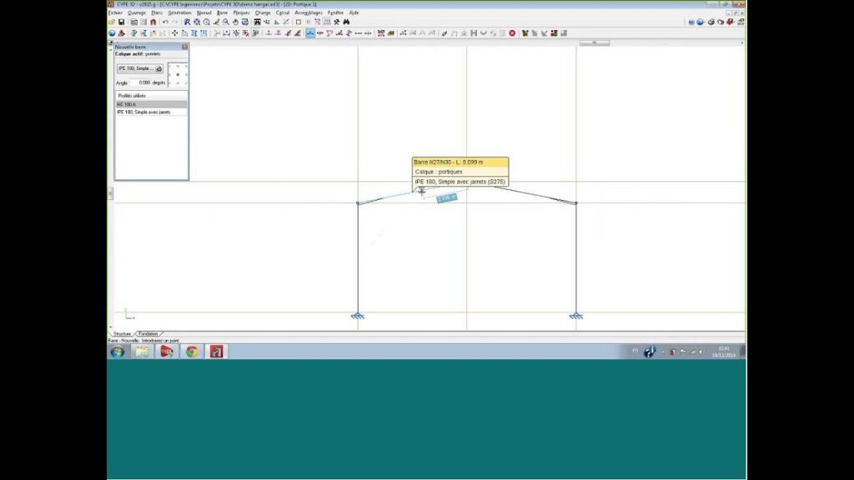
Task: Click the binoculars search icon
Action: tap(346, 22)
